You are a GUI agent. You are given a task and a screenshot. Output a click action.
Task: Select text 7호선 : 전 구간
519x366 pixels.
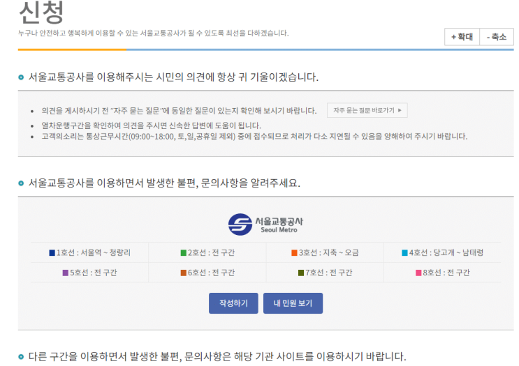coord(329,273)
